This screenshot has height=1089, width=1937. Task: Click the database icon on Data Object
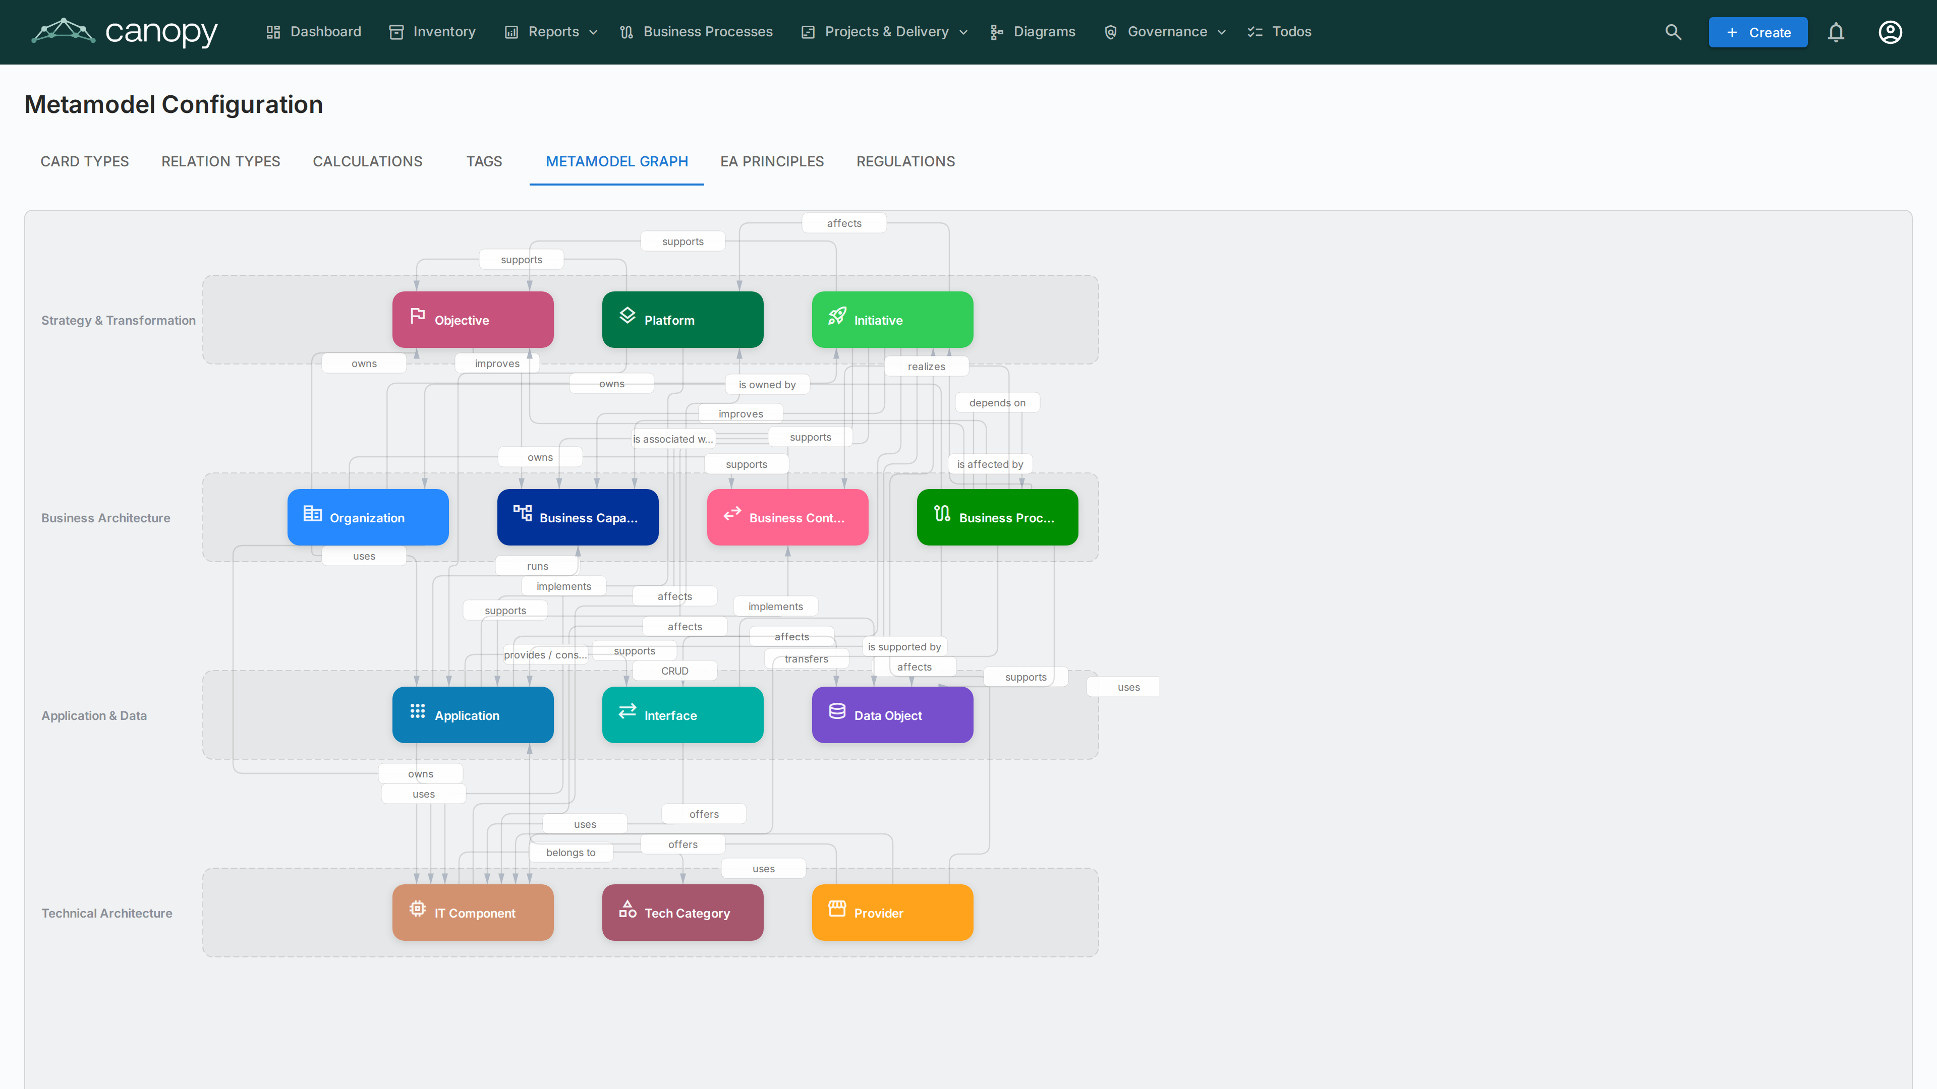coord(838,711)
